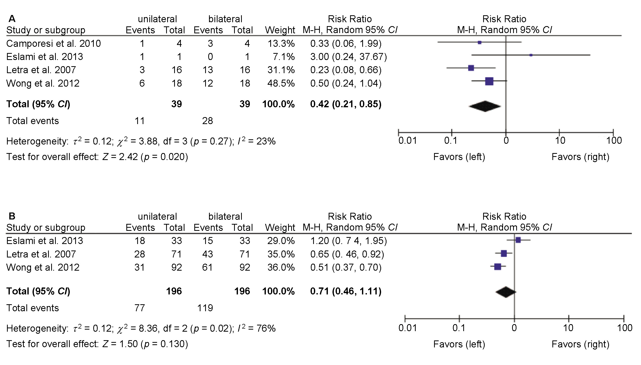The height and width of the screenshot is (365, 641).
Task: Click Letra 2007 square marker in panel B
Action: [504, 254]
